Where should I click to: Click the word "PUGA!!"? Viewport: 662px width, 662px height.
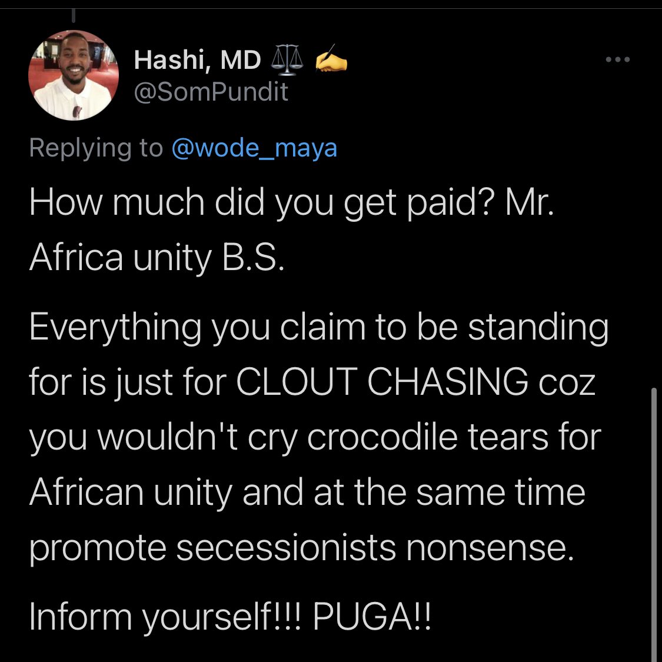(x=371, y=617)
